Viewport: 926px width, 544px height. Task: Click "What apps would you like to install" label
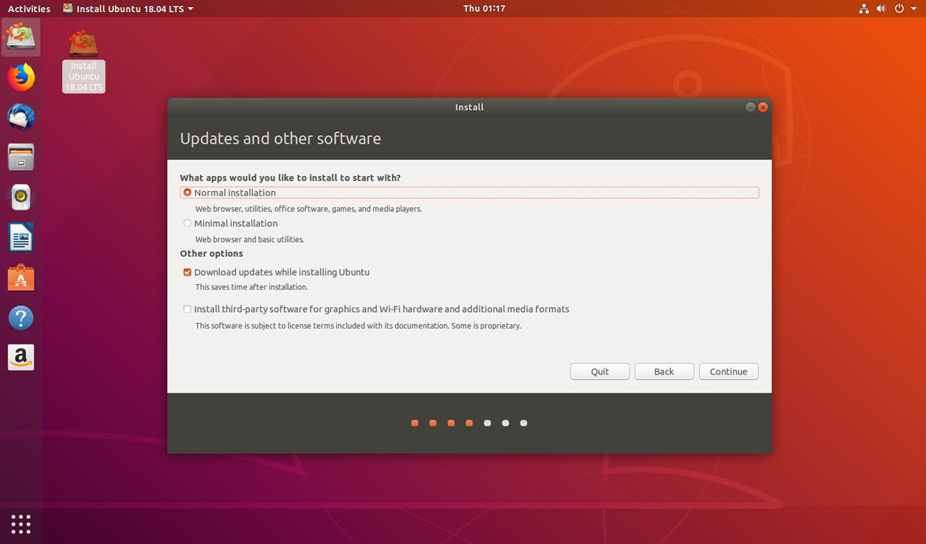tap(290, 177)
